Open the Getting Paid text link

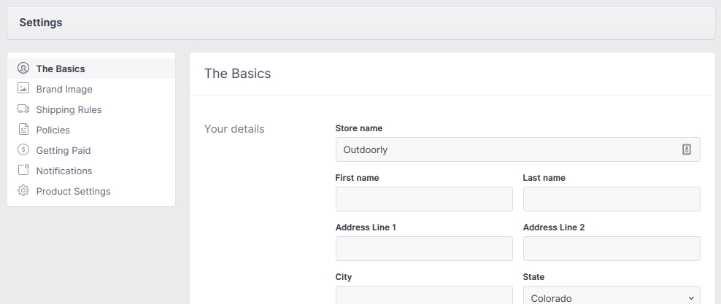[63, 150]
